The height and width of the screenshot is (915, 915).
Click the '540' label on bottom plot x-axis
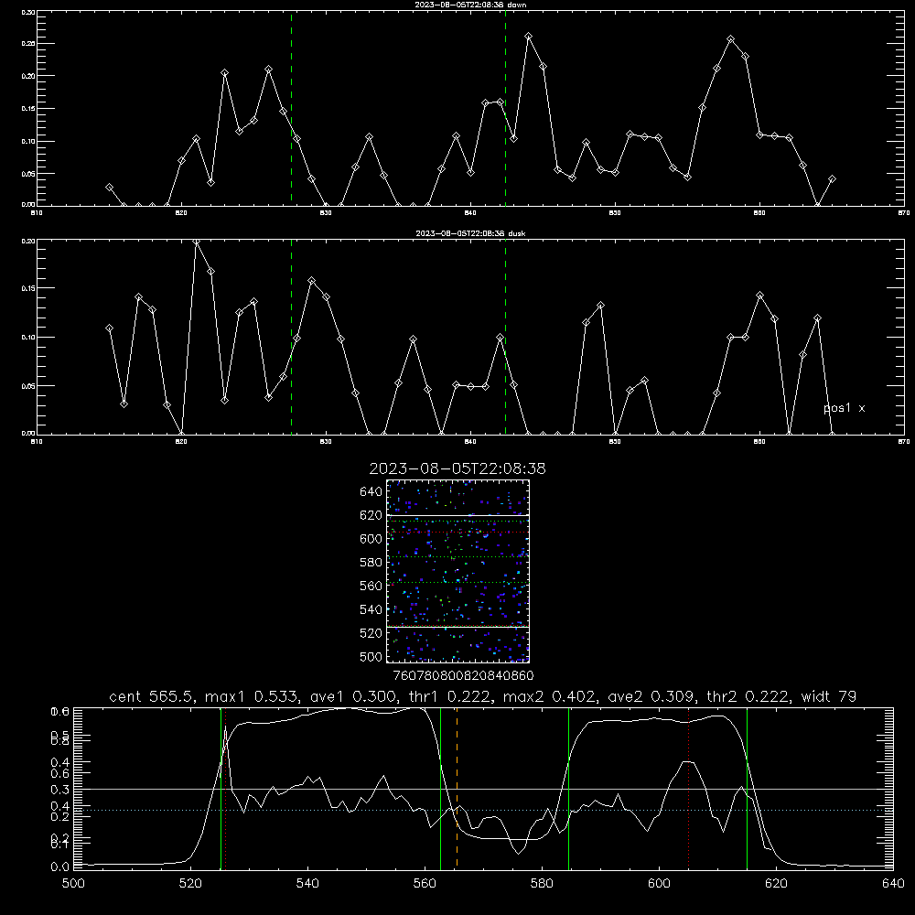308,884
